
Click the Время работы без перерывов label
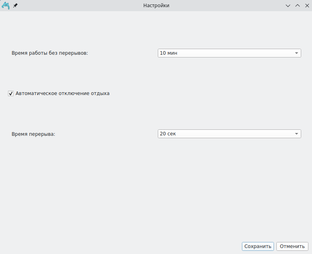coord(50,53)
